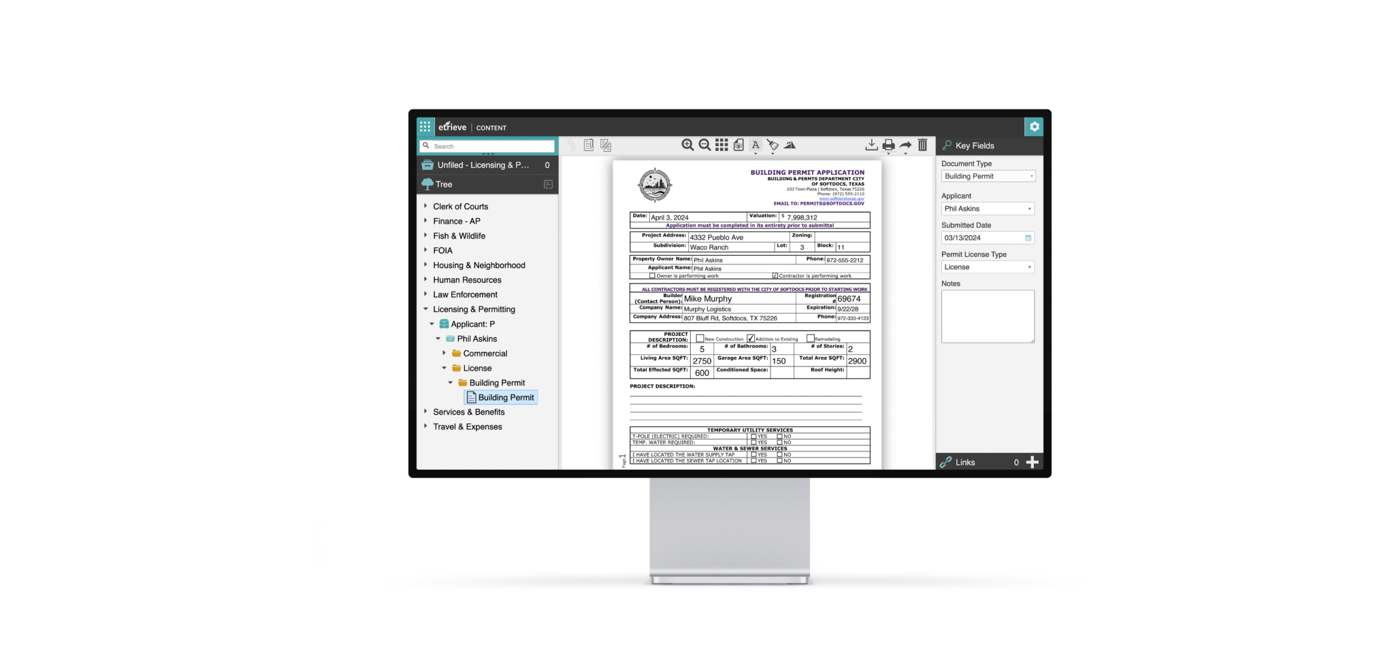The image size is (1394, 654).
Task: Select the Zoom In magnifier tool
Action: point(687,144)
